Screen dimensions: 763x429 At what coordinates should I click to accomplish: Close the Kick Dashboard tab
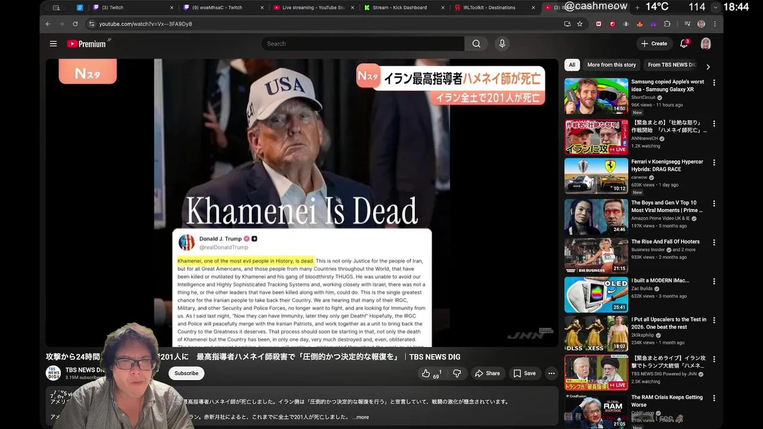(443, 8)
